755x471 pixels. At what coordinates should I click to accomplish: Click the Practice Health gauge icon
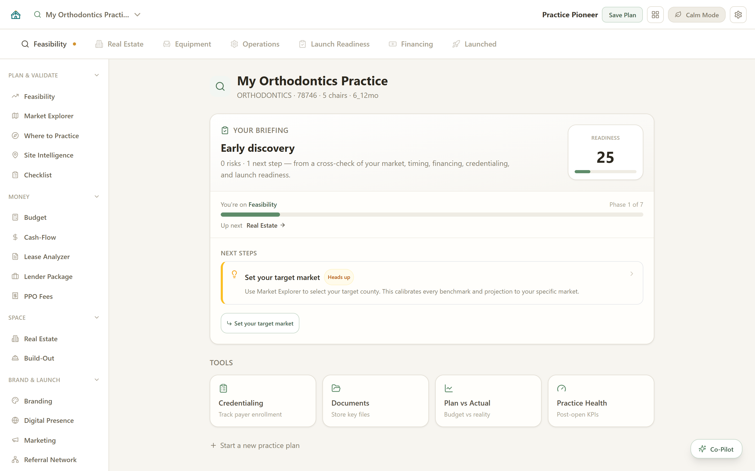(561, 388)
